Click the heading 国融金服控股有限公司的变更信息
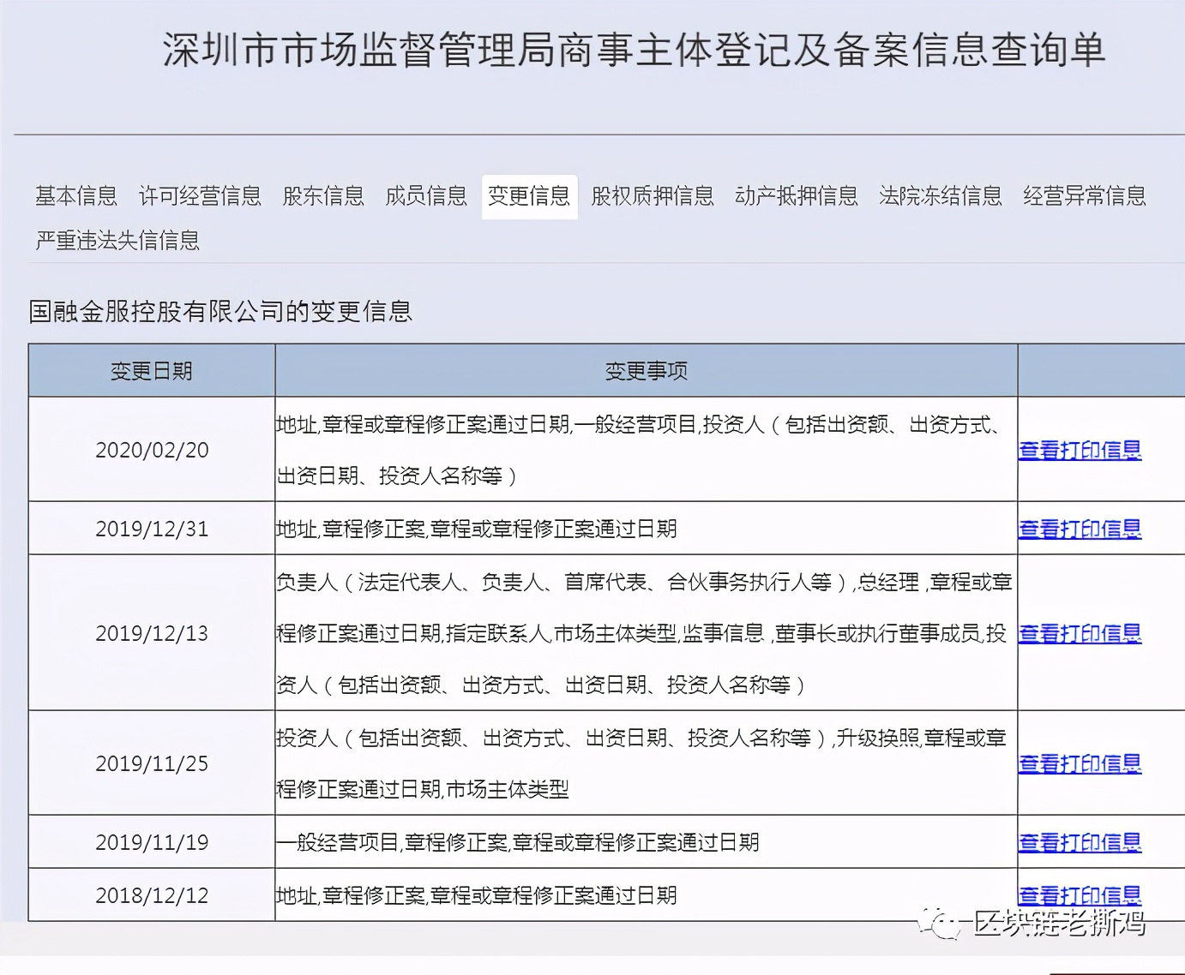1185x975 pixels. 220,311
